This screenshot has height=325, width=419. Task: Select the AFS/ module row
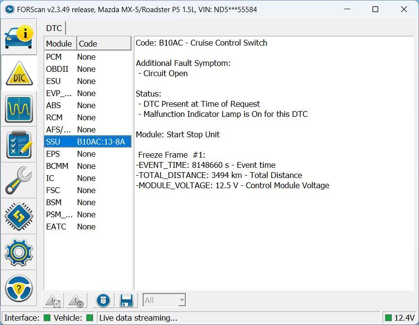(88, 130)
